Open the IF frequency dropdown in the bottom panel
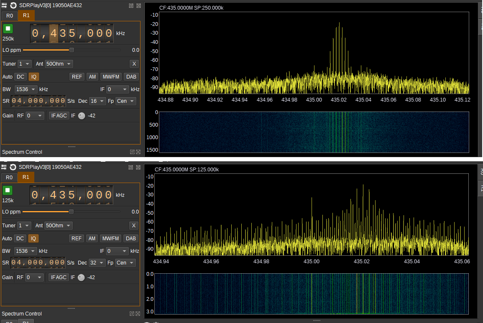483x323 pixels. 118,251
